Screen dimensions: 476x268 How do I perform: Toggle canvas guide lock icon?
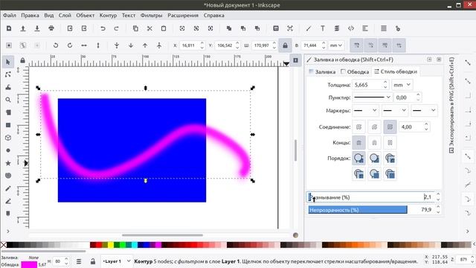click(x=22, y=60)
